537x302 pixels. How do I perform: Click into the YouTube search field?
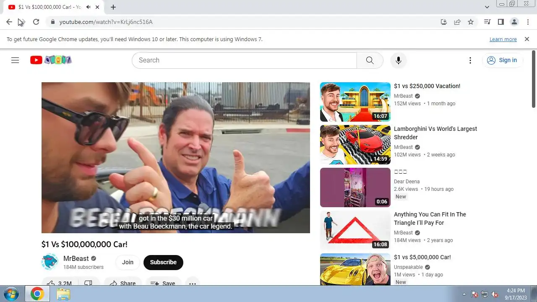(x=244, y=60)
